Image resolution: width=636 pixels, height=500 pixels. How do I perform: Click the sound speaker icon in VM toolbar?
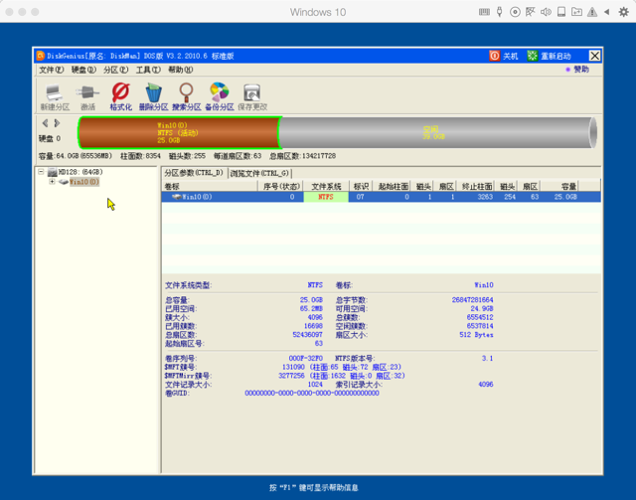pos(546,12)
